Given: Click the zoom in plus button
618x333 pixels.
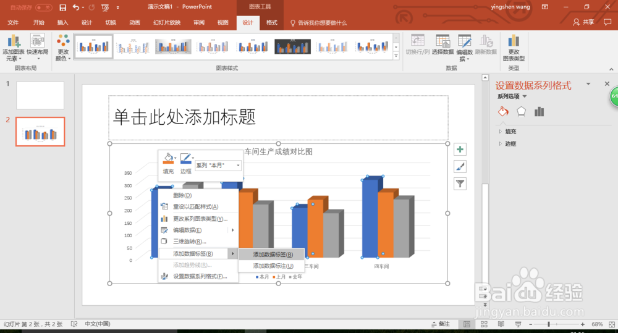Looking at the screenshot, I should coord(583,324).
